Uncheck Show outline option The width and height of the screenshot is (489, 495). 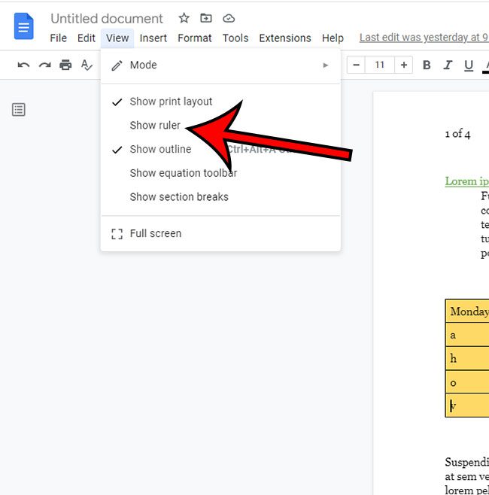click(x=160, y=149)
